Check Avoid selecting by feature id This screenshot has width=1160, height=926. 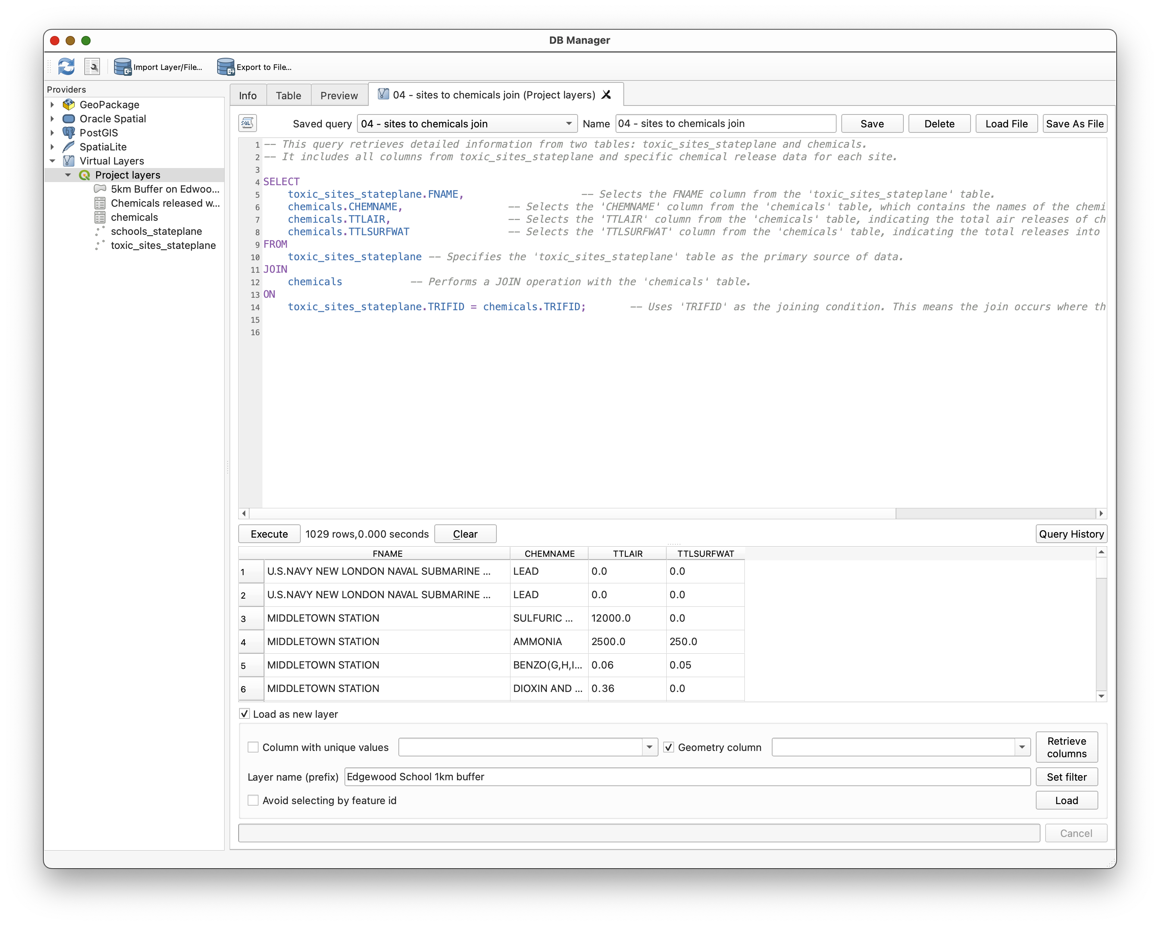click(253, 801)
